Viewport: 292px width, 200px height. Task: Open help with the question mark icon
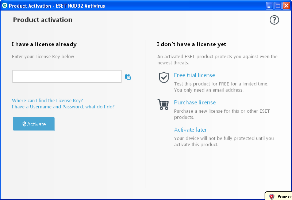[x=274, y=20]
